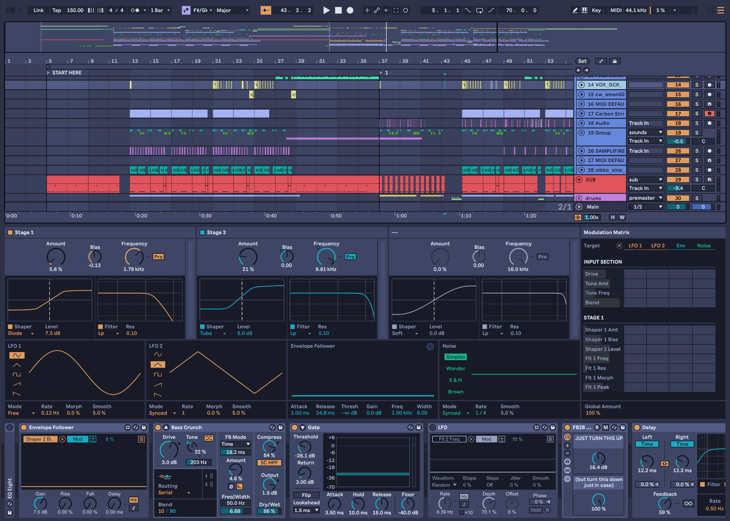Screen dimensions: 730x521
Task: Choose Wander noise type
Action: point(455,369)
